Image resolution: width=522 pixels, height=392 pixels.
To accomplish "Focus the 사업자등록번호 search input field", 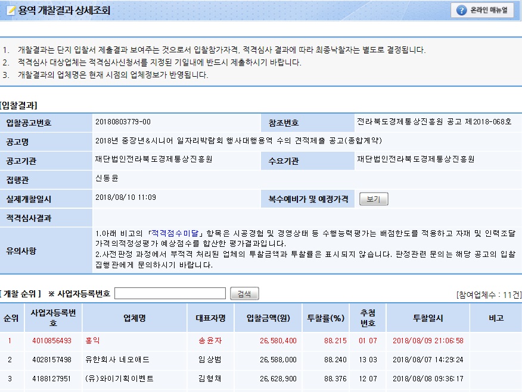I will click(x=170, y=293).
